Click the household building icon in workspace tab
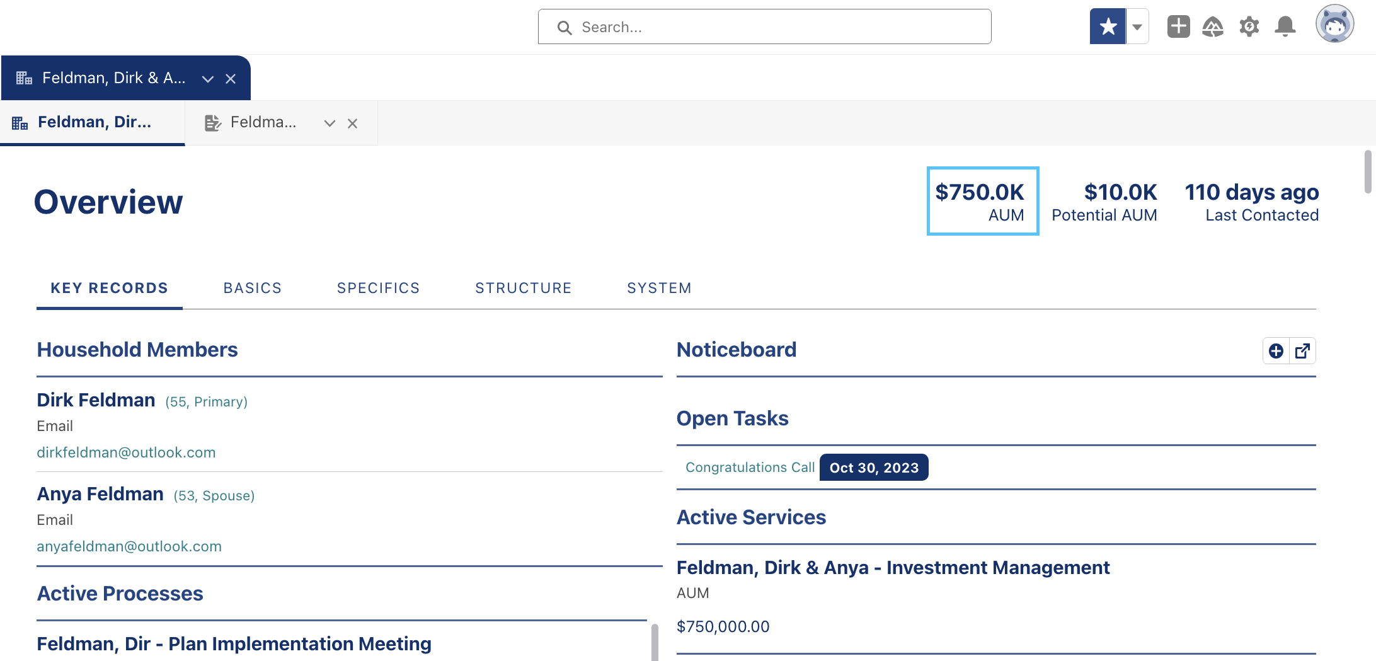 (24, 78)
